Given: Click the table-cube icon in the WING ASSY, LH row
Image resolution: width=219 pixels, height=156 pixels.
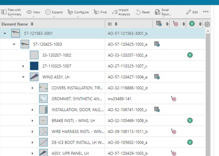Looking at the screenshot, I should (x=157, y=77).
